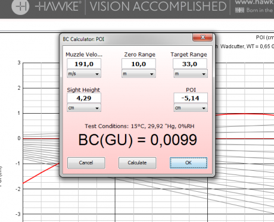Open the Zero Range units dropdown
The width and height of the screenshot is (274, 222).
tap(138, 74)
